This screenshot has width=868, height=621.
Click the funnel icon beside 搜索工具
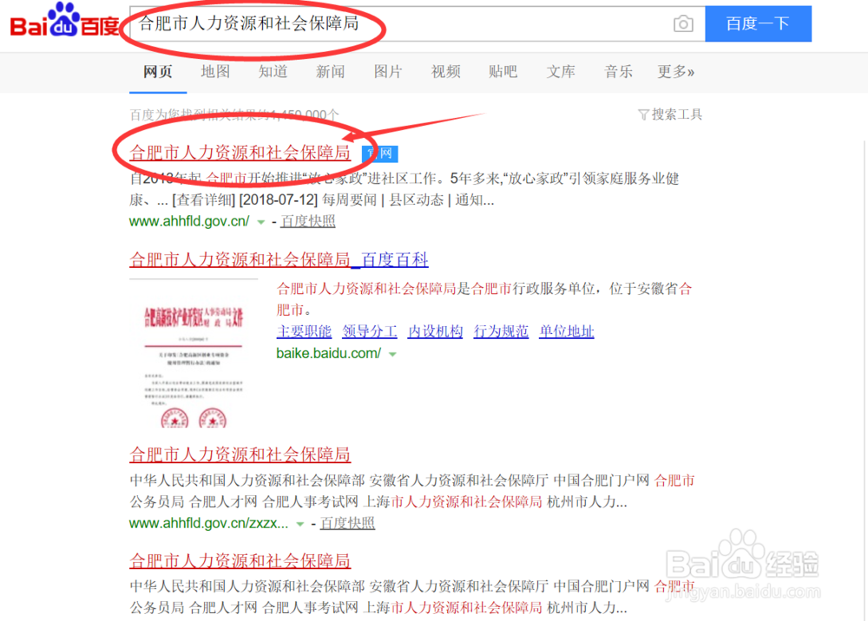(x=643, y=115)
